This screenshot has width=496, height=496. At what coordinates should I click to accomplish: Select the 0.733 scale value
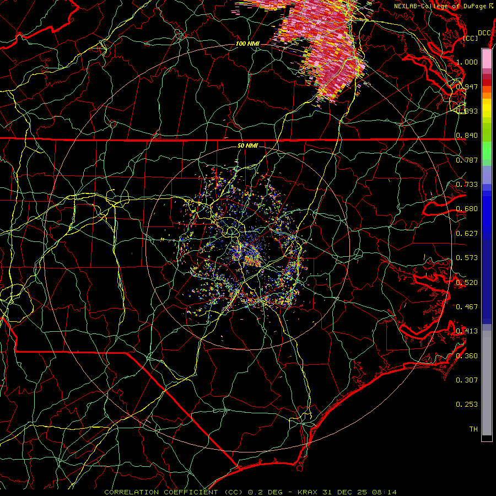(467, 185)
